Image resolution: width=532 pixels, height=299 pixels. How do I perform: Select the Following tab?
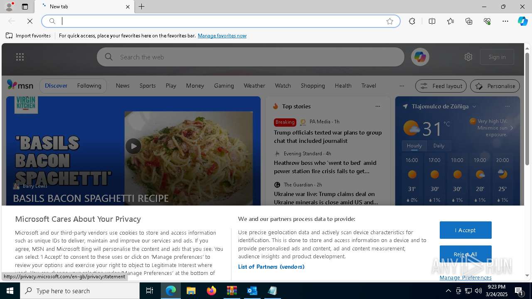pos(89,86)
